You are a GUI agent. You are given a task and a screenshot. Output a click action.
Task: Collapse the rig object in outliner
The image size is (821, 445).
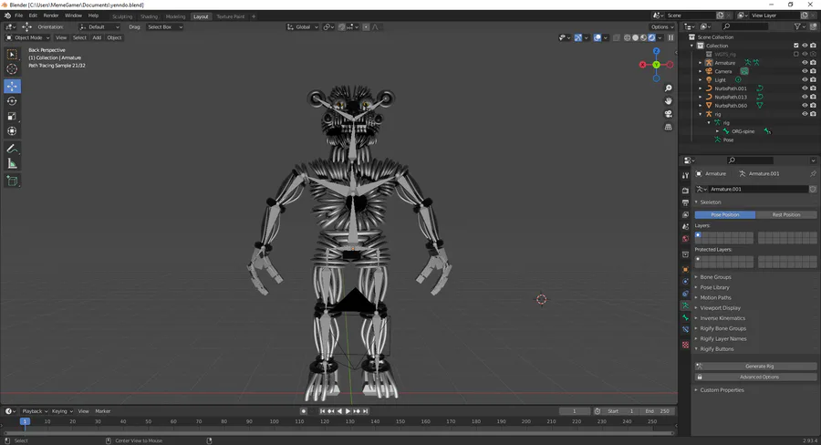[700, 114]
